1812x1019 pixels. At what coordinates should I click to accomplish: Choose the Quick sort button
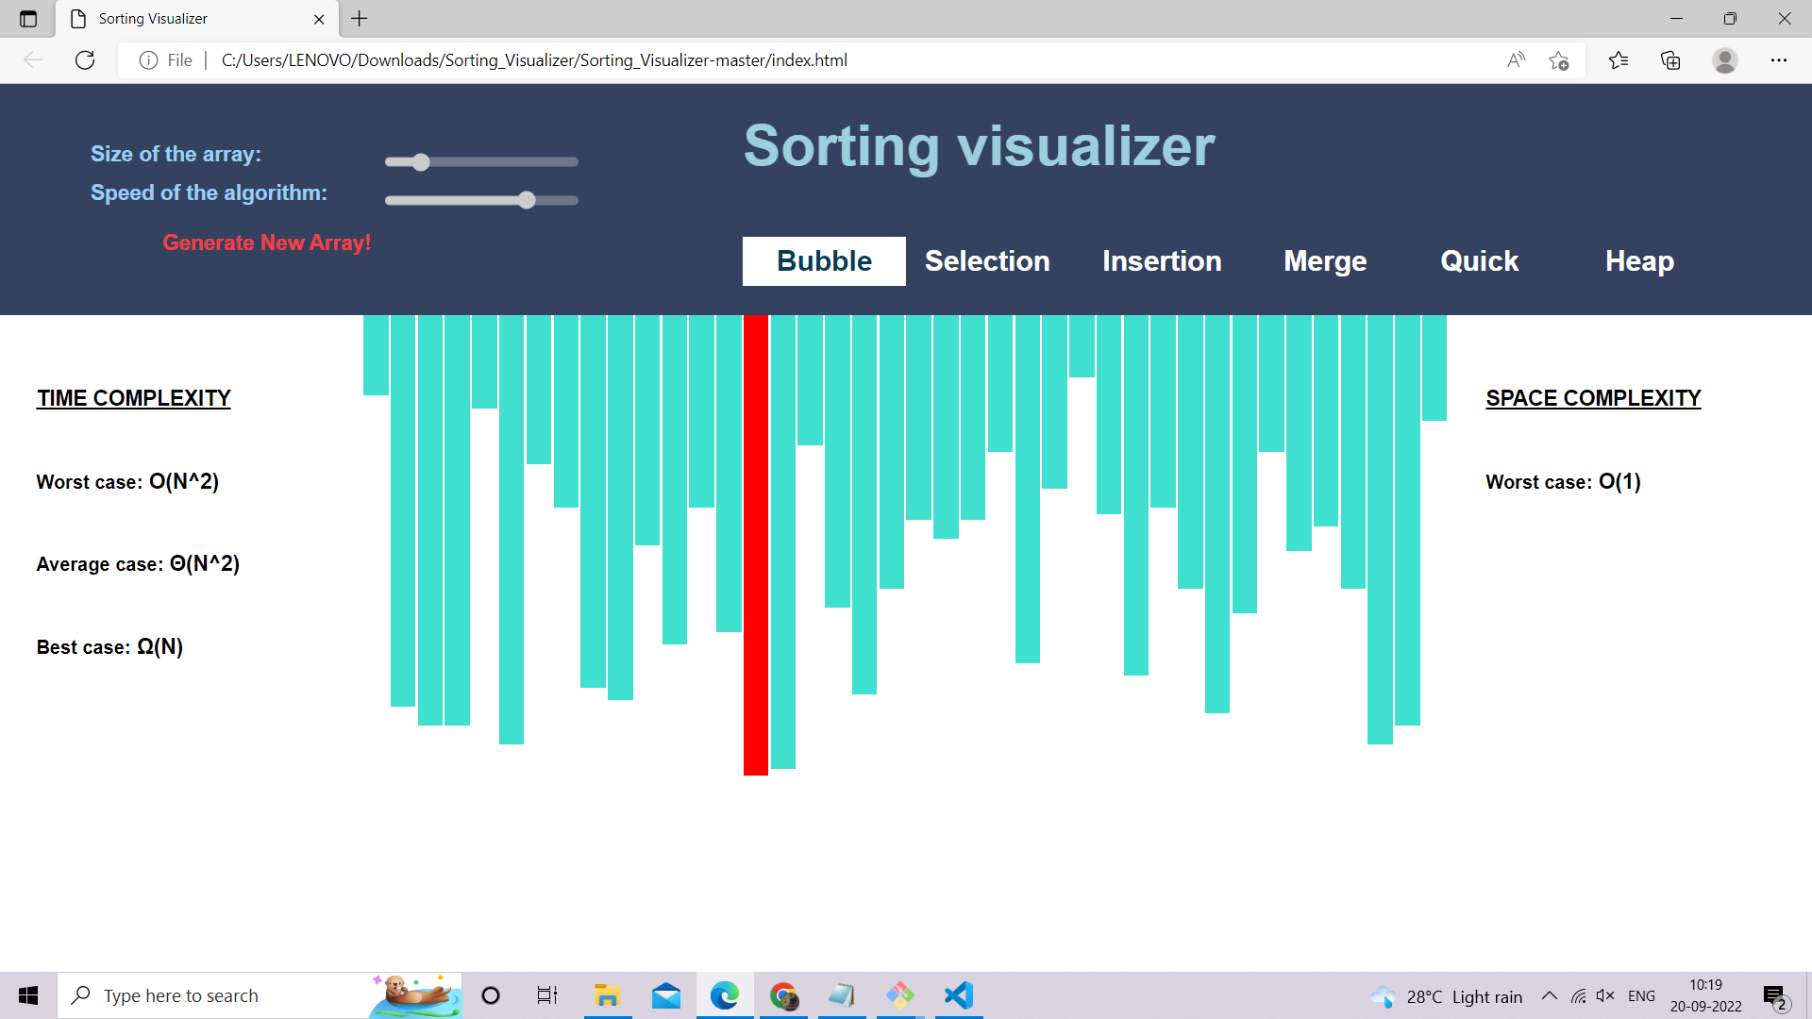(x=1479, y=261)
